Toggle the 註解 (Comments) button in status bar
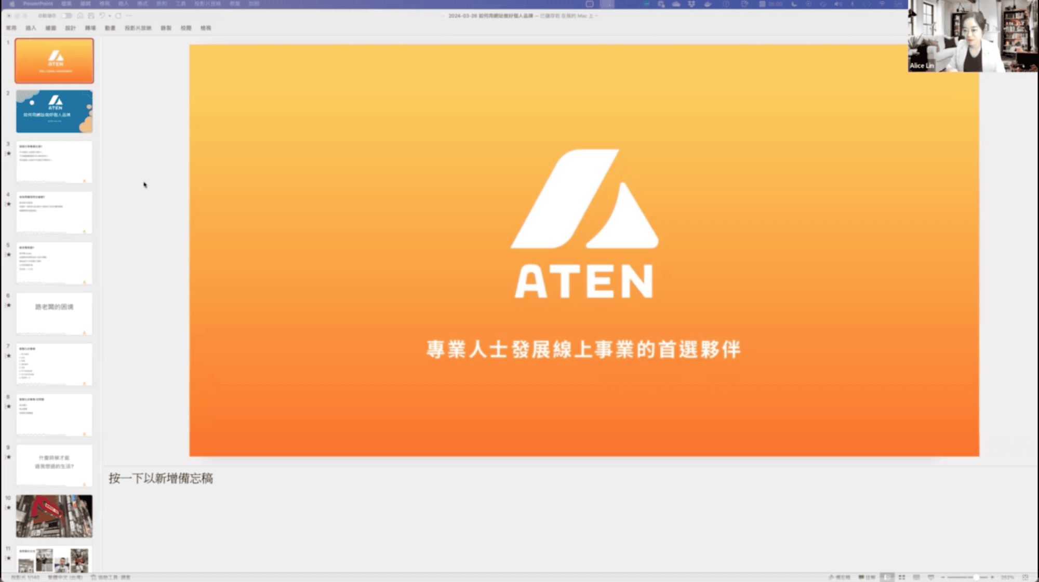This screenshot has width=1039, height=582. 867,577
